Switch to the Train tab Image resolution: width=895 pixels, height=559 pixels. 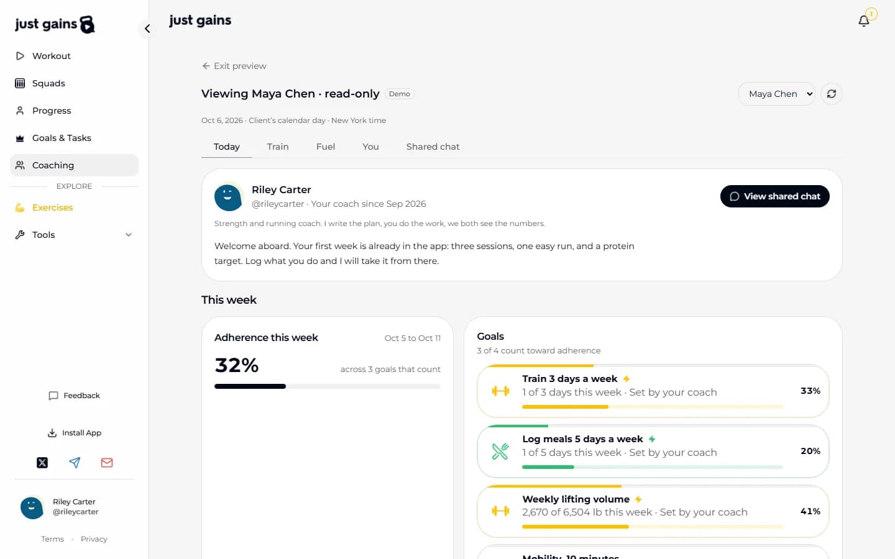coord(278,147)
